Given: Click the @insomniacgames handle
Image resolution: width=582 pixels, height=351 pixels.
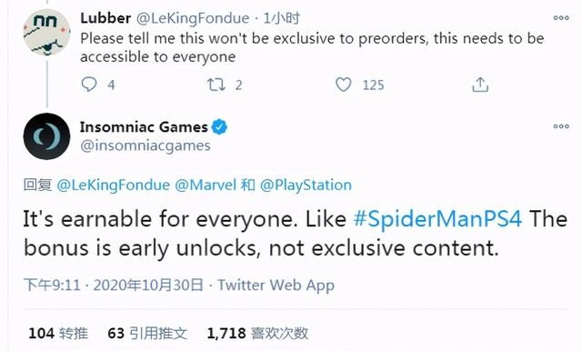Looking at the screenshot, I should pos(145,145).
